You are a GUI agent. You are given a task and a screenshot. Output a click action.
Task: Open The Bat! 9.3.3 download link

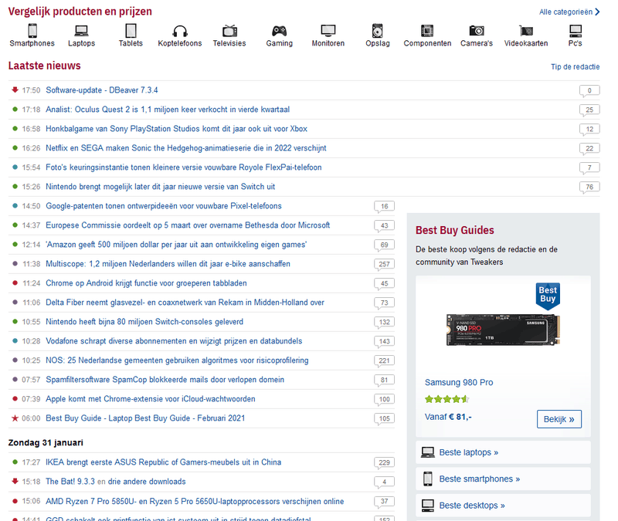click(x=70, y=482)
